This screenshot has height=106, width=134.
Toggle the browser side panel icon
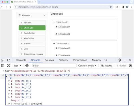coord(123,7)
